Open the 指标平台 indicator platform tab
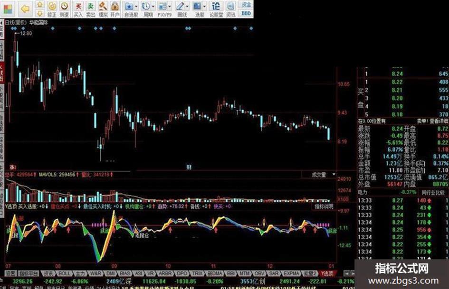The height and width of the screenshot is (289, 449). coord(29,273)
